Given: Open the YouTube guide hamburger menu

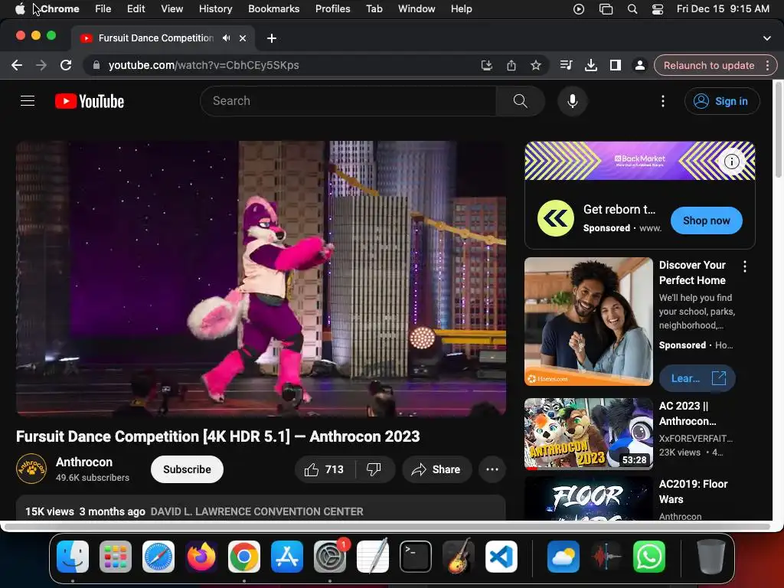Looking at the screenshot, I should tap(28, 101).
